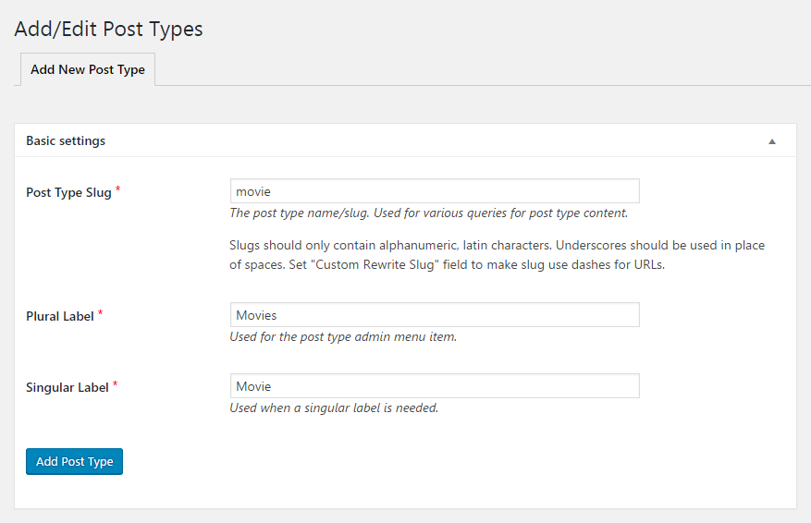This screenshot has height=523, width=811.
Task: Collapse Basic settings with the triangle arrow
Action: 771,141
